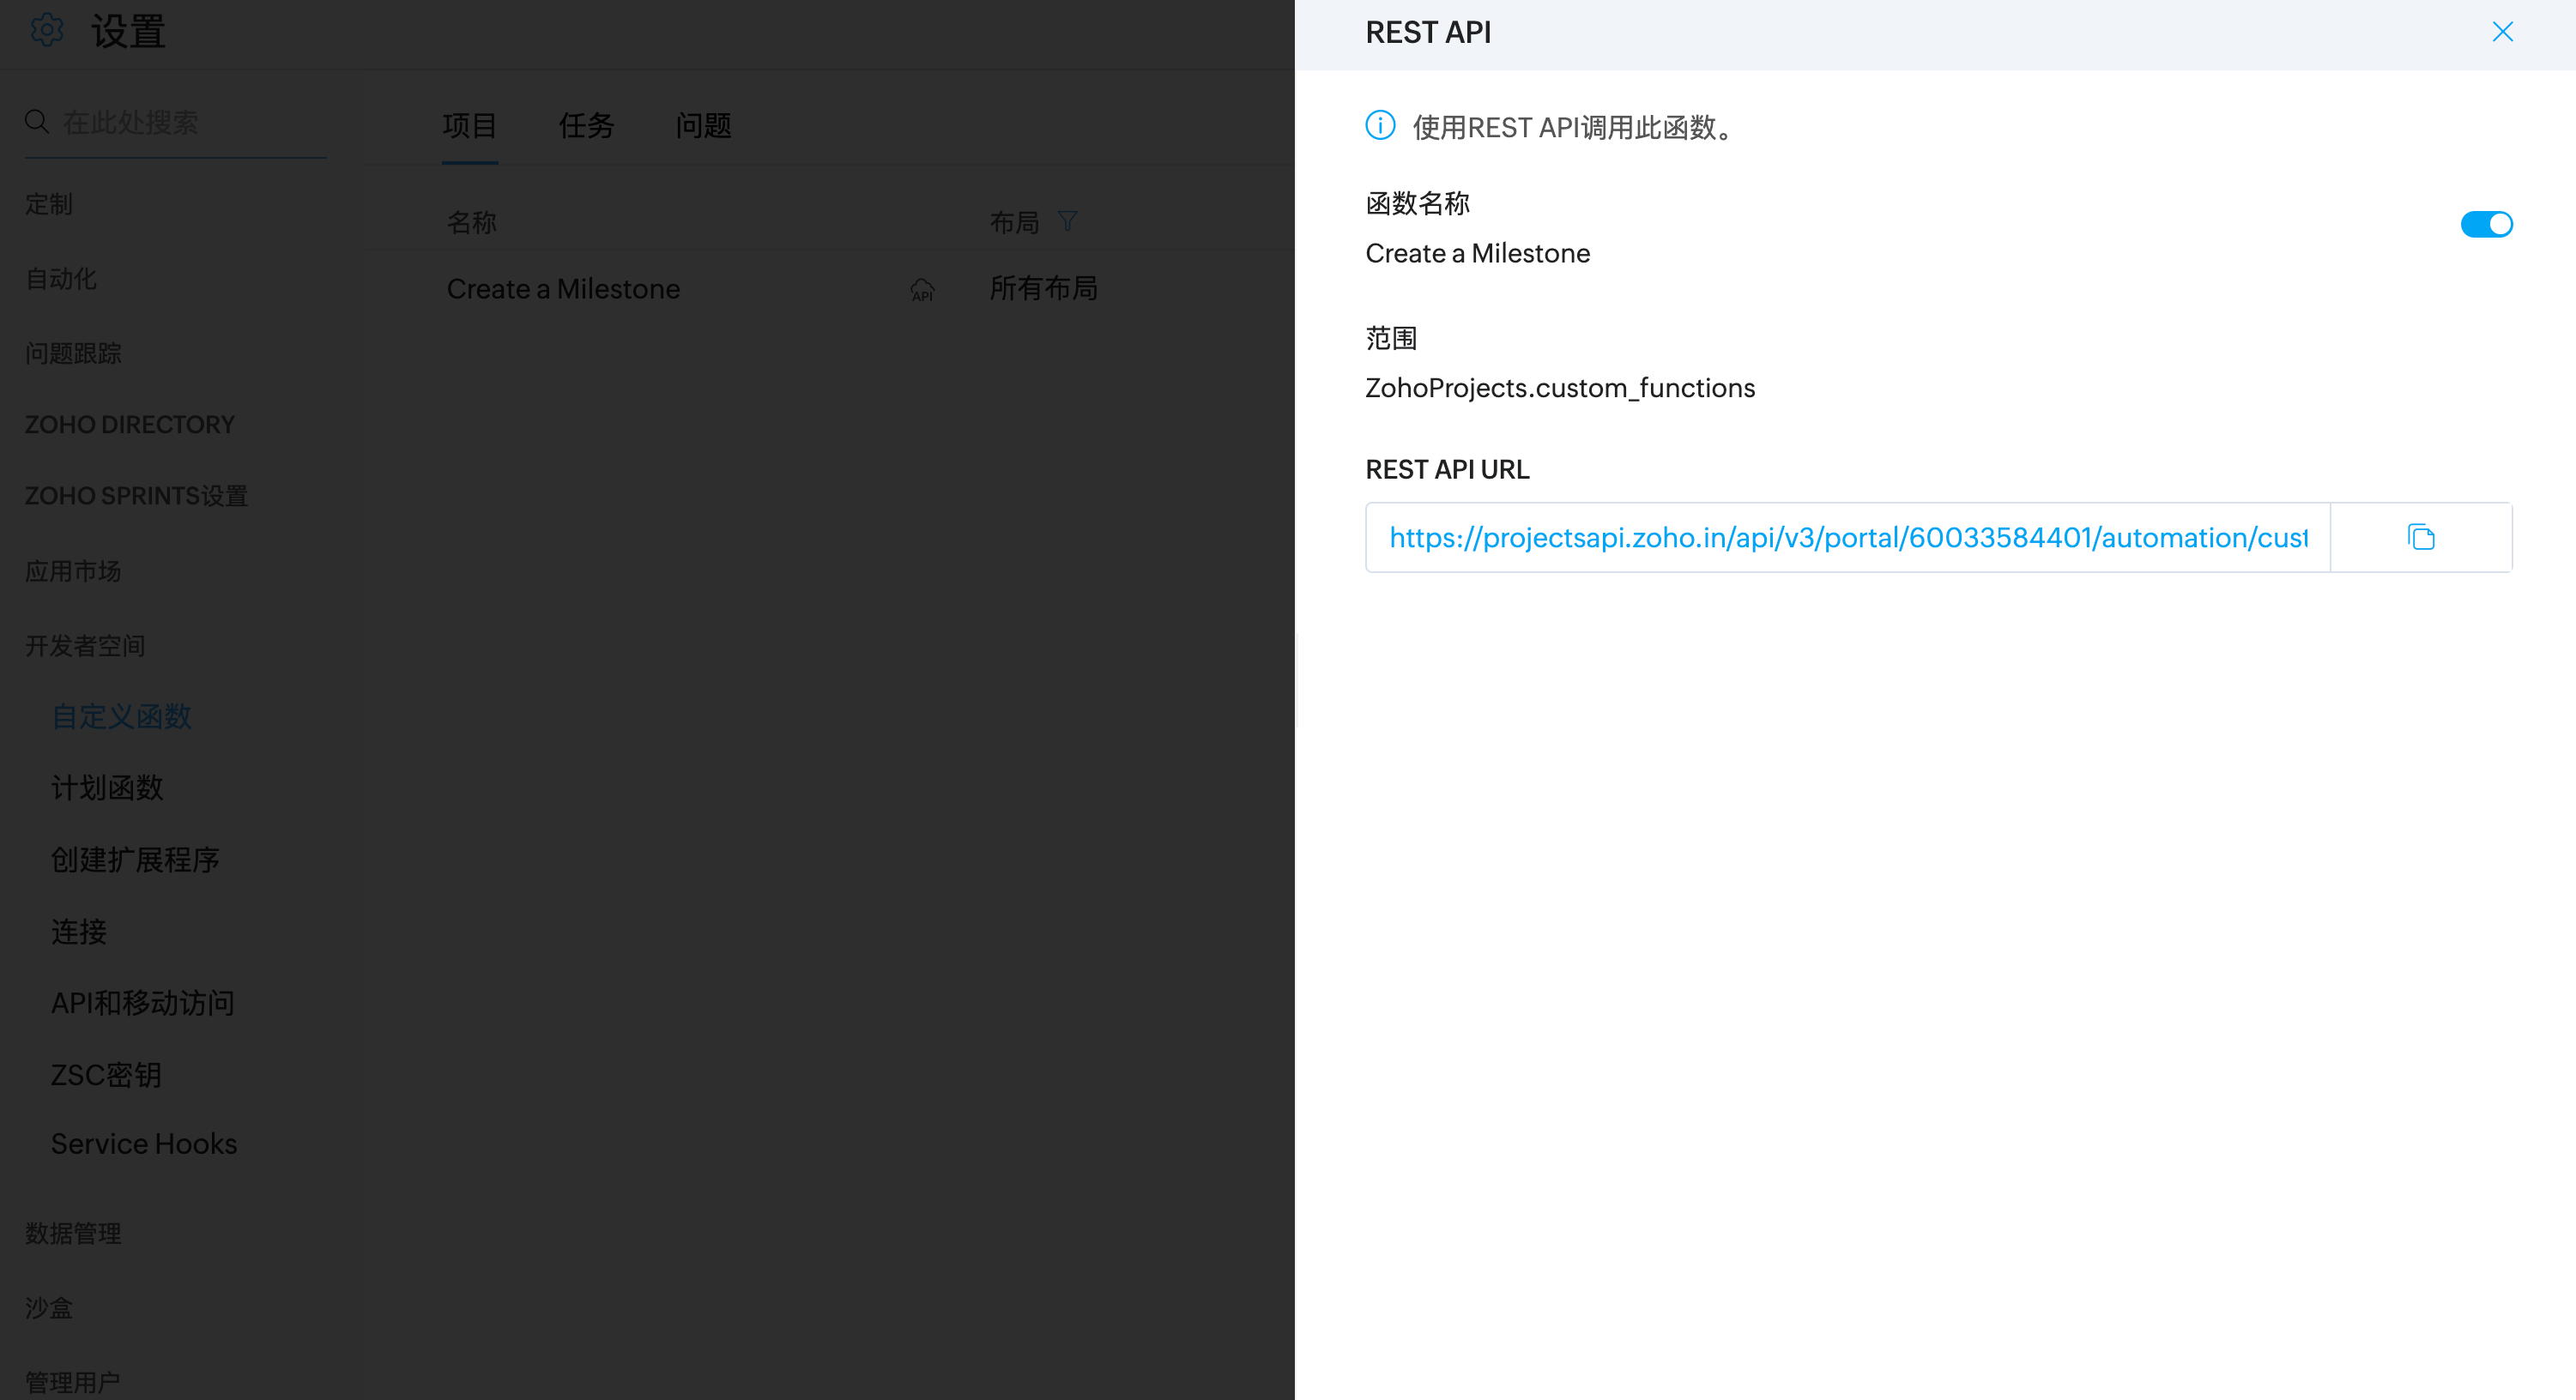Switch to the 问题 tab

[703, 126]
